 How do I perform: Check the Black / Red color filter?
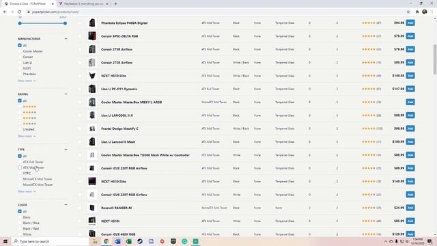click(20, 228)
